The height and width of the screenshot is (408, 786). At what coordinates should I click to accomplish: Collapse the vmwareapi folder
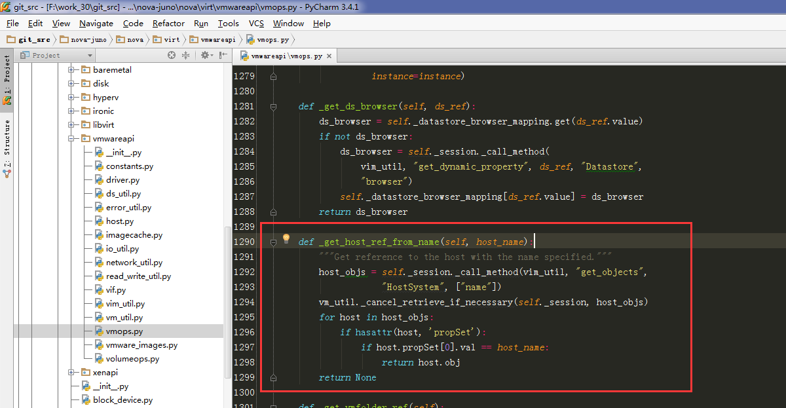click(71, 138)
